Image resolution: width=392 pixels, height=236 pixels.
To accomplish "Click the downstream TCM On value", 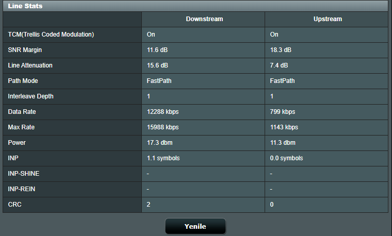I will point(151,35).
